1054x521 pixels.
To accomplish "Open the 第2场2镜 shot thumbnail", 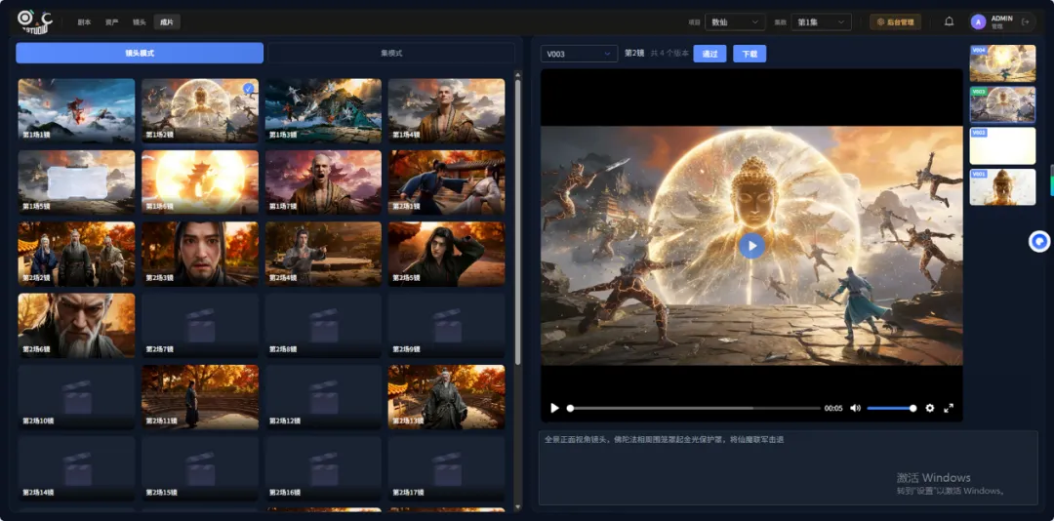I will 77,254.
